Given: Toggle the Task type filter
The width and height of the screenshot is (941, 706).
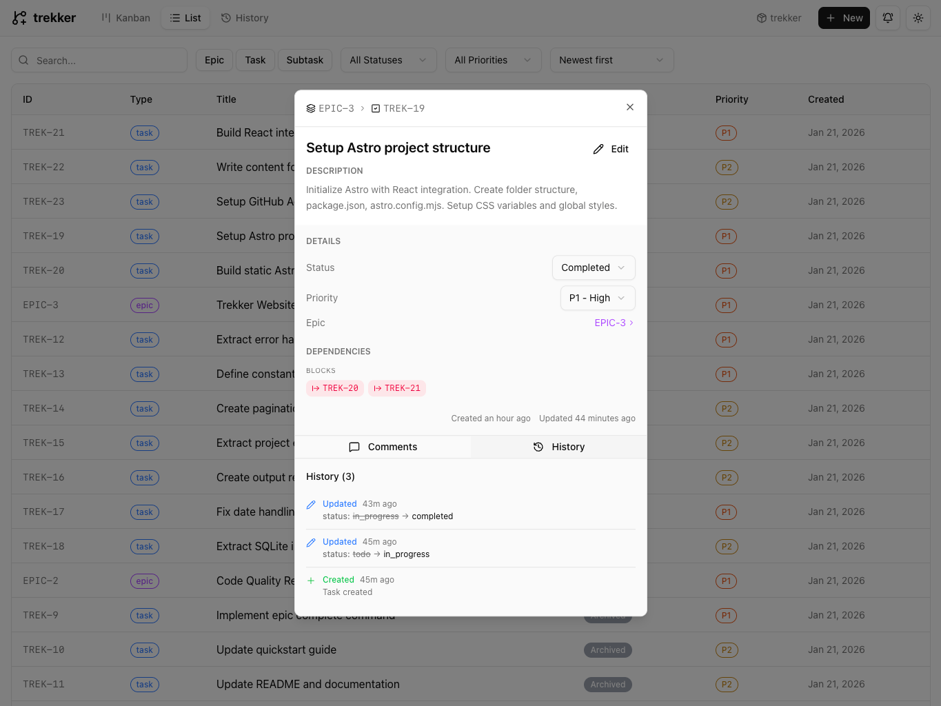Looking at the screenshot, I should click(x=255, y=60).
